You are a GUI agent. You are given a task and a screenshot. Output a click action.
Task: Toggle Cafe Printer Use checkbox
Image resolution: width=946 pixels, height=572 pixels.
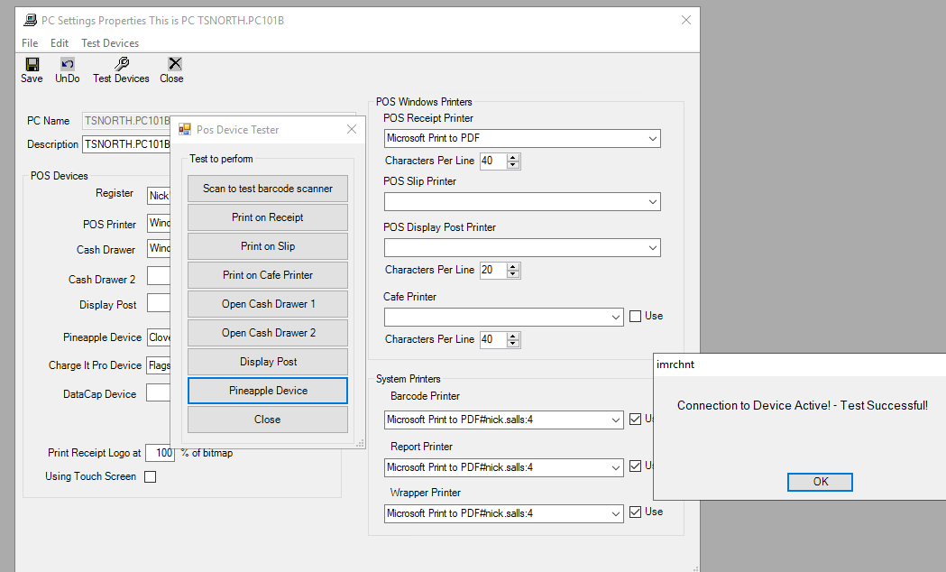coord(635,316)
